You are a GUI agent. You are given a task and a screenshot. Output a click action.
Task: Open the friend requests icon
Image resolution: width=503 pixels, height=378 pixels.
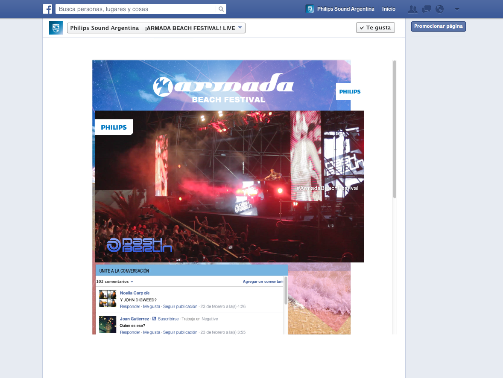(412, 9)
